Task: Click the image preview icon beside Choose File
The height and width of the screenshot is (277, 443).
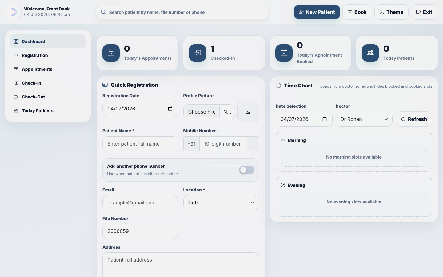Action: (x=248, y=112)
